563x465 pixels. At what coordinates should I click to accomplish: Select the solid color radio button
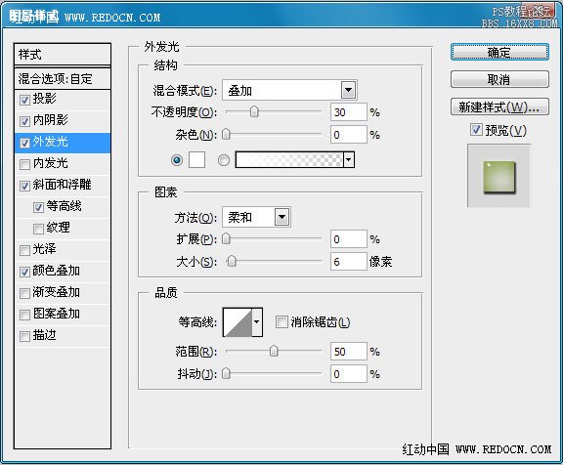point(177,160)
